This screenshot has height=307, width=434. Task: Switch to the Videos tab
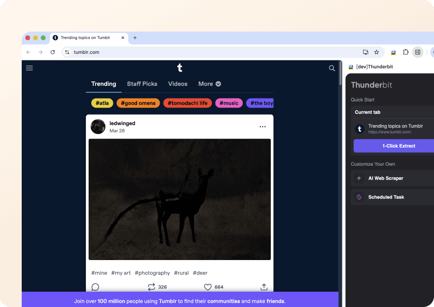pos(178,84)
